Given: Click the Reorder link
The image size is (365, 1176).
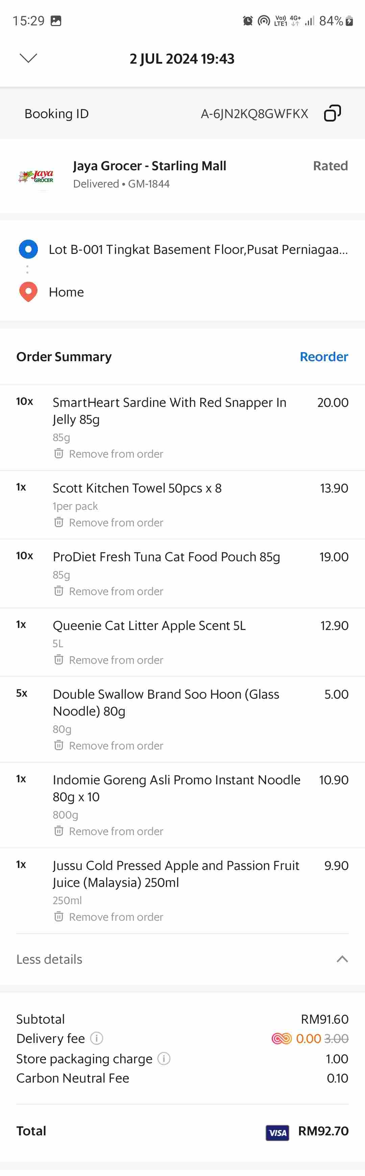Looking at the screenshot, I should pyautogui.click(x=323, y=356).
